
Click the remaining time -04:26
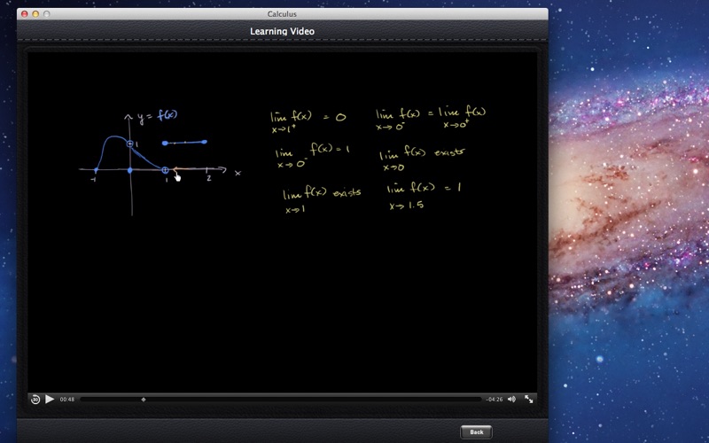pyautogui.click(x=495, y=400)
